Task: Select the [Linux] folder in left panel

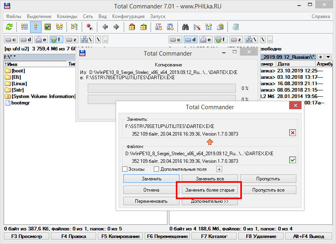Action: [16, 84]
